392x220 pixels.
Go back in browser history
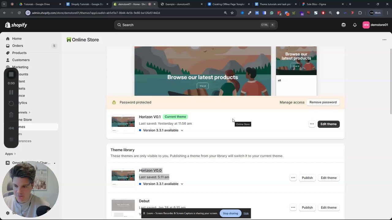4,13
